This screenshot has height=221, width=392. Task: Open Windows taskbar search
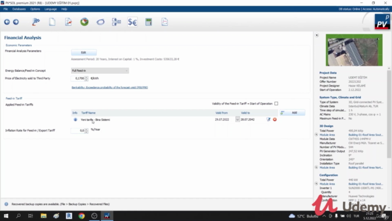pyautogui.click(x=18, y=215)
